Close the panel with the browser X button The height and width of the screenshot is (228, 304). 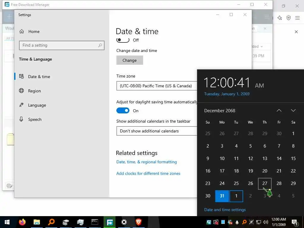(296, 32)
